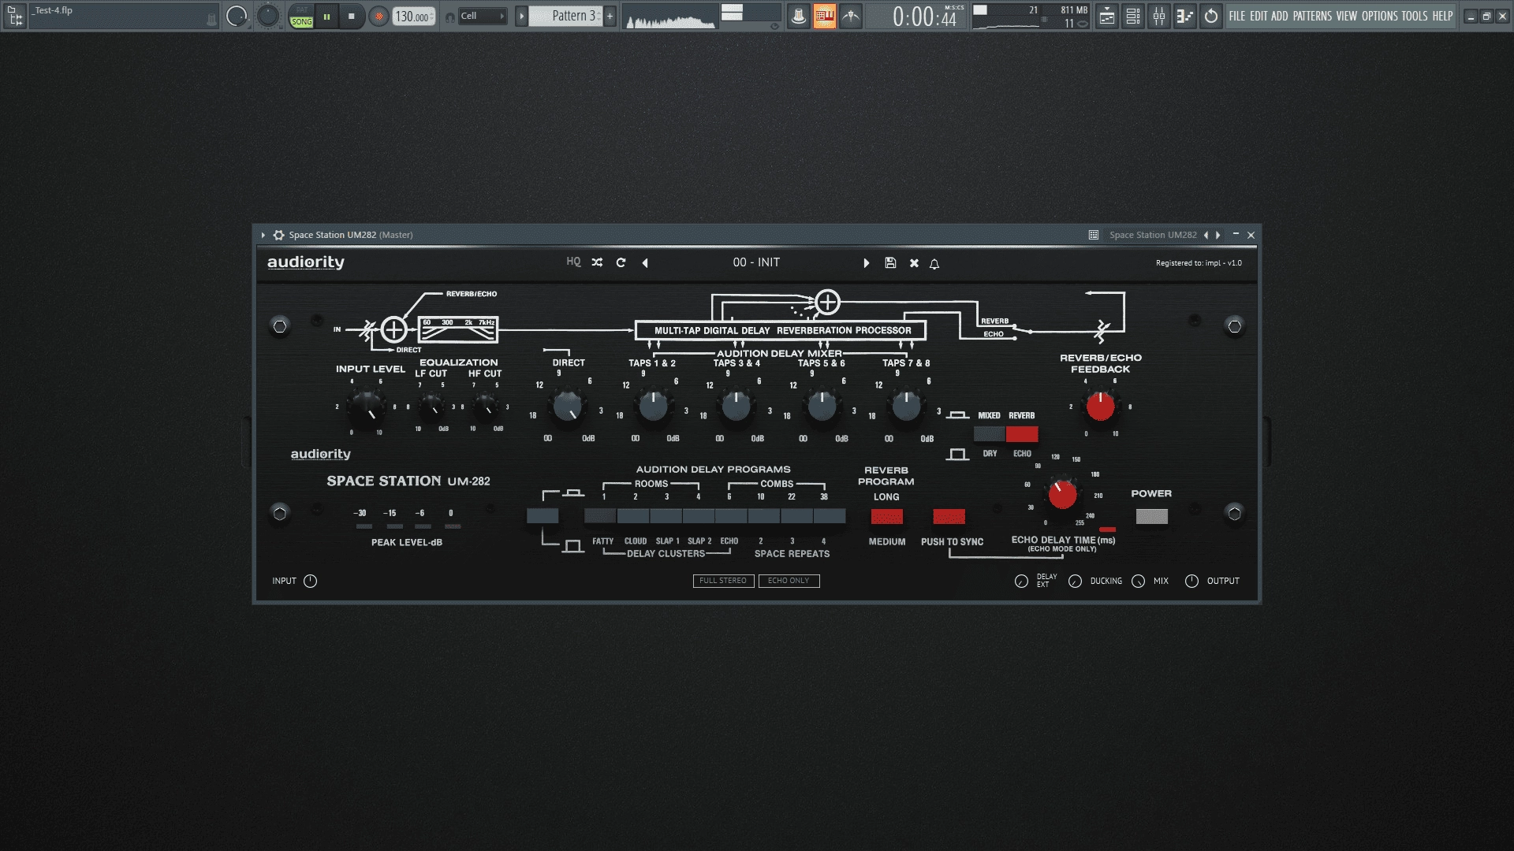1514x851 pixels.
Task: Go to previous preset before 00 - INIT
Action: coord(645,263)
